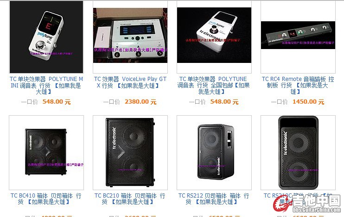Click the 548.00 元 price under Polytune Mini

tap(57, 102)
